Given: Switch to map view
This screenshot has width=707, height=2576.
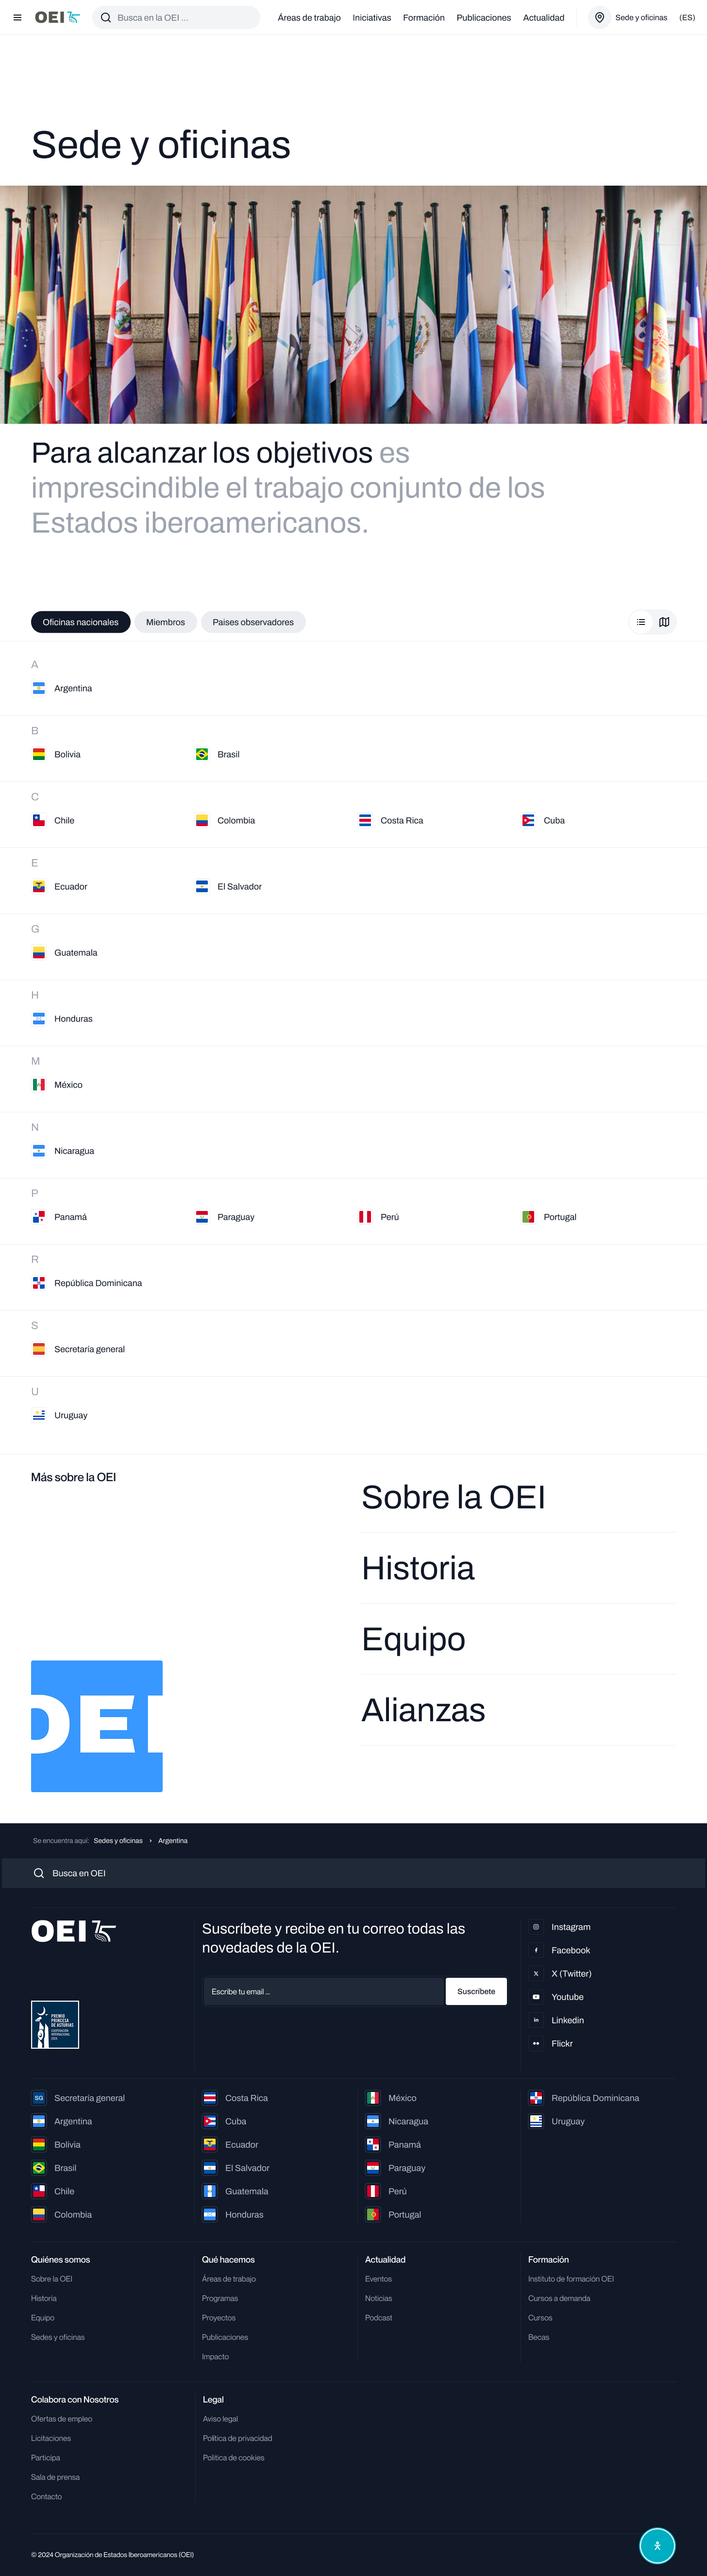Looking at the screenshot, I should click(664, 622).
